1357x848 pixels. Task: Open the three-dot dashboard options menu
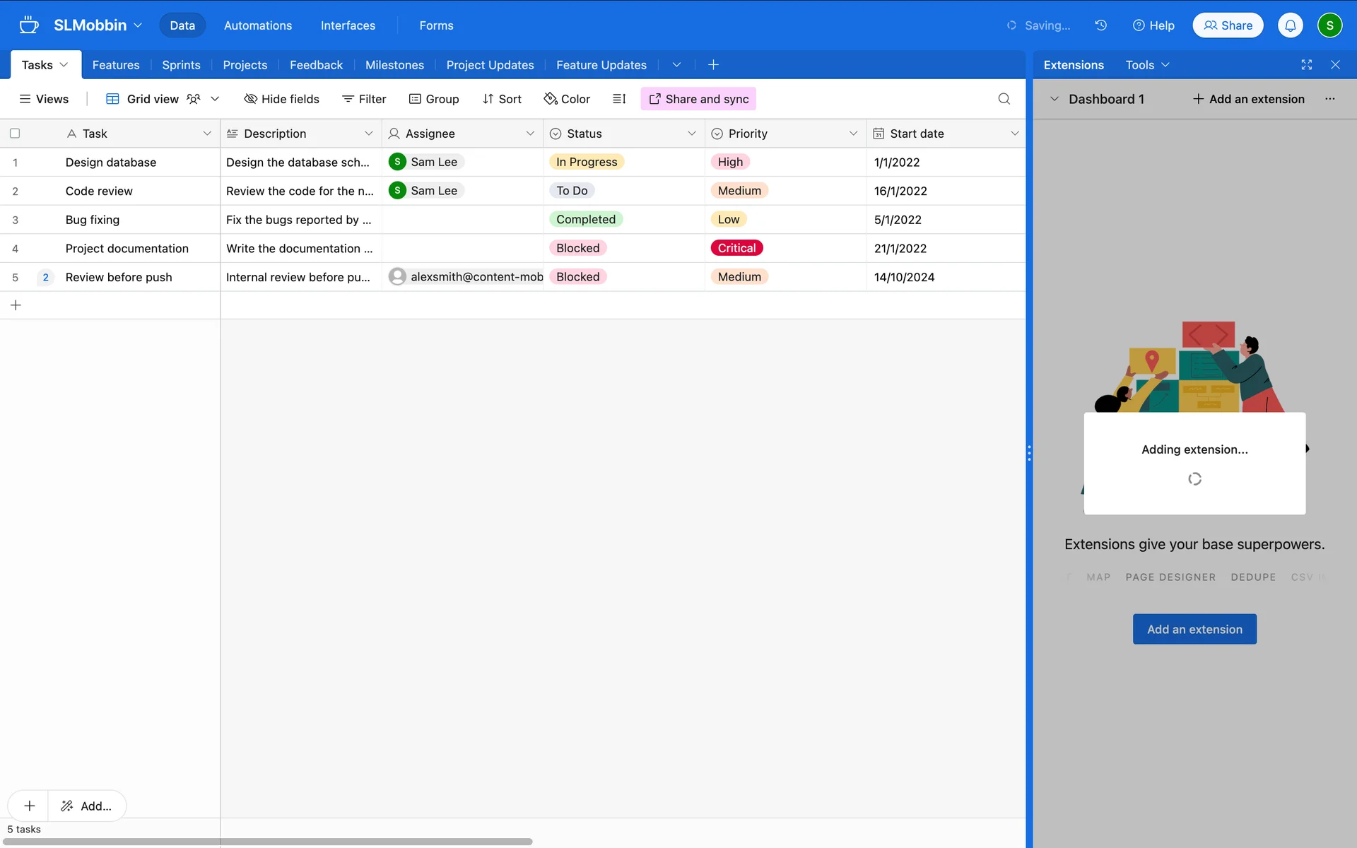1330,99
